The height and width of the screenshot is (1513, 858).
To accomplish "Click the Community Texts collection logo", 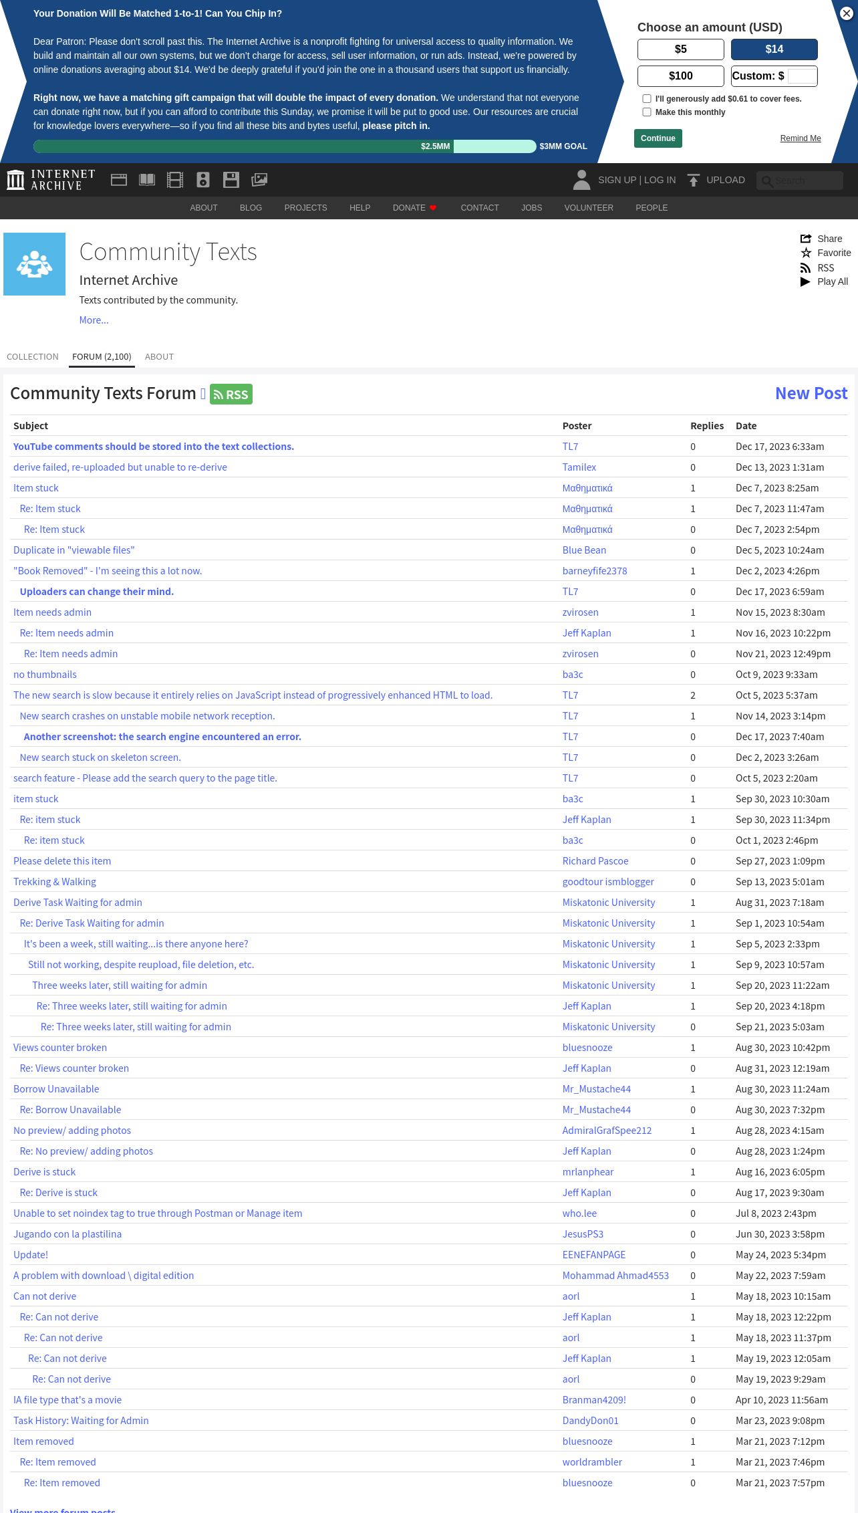I will (x=35, y=264).
